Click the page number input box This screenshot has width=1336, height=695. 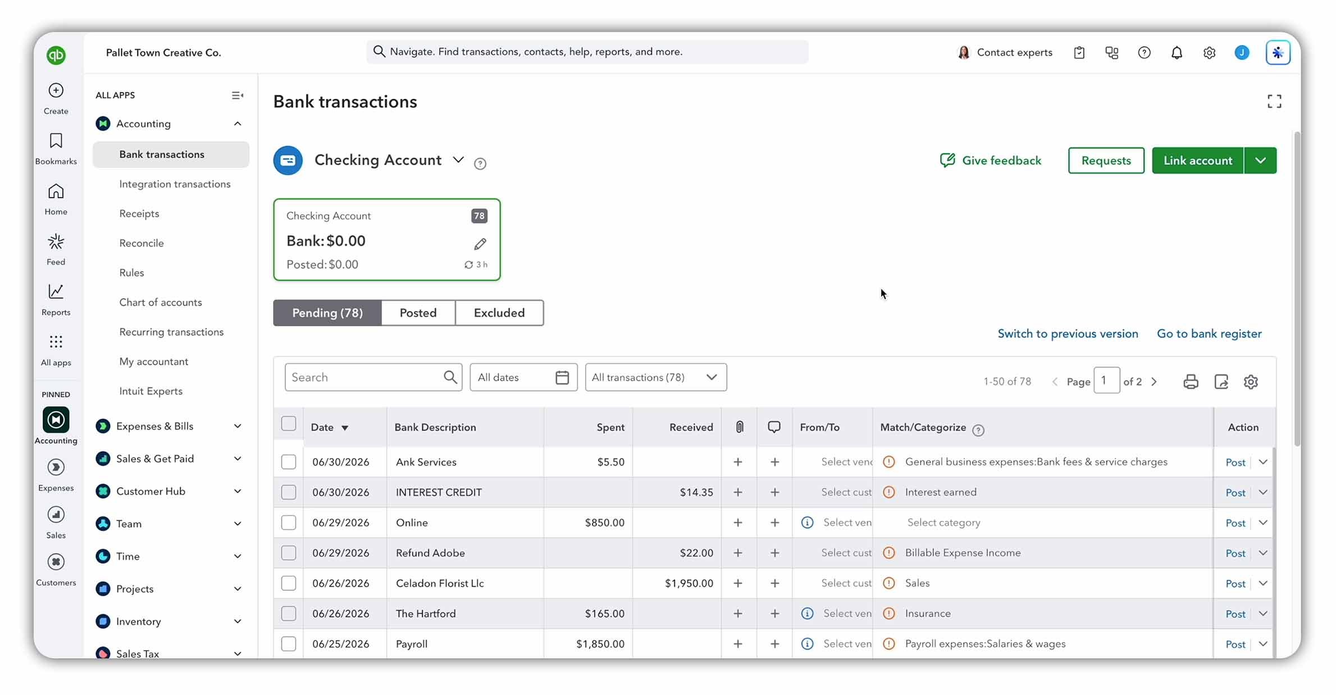[1106, 381]
